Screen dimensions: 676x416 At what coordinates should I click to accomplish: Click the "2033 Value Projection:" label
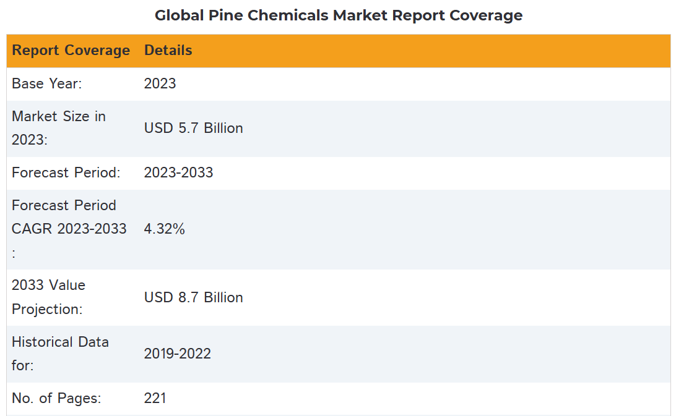49,297
